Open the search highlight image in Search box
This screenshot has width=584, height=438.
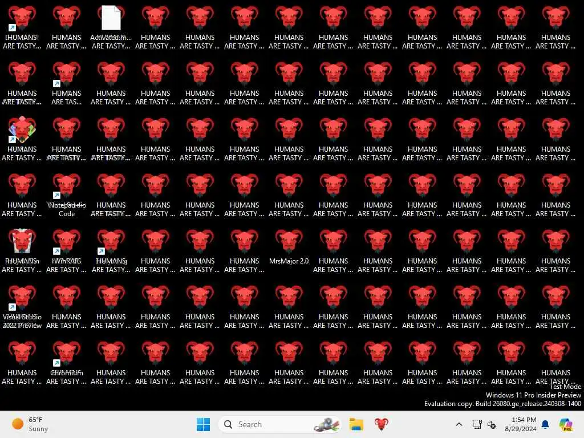(x=326, y=424)
